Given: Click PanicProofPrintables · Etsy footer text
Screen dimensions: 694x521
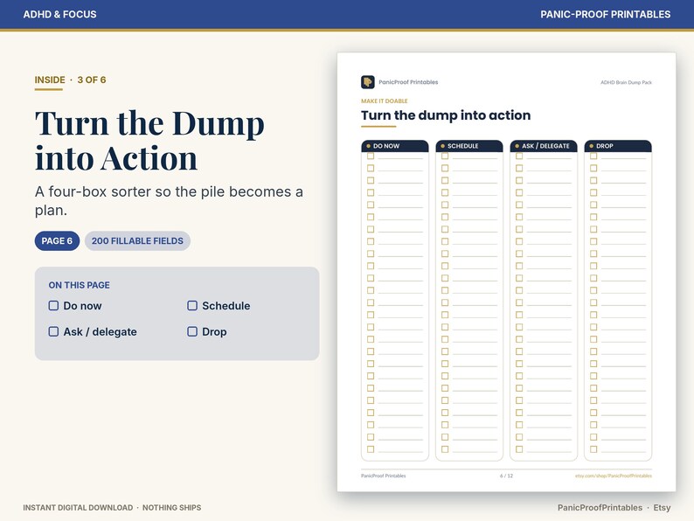Looking at the screenshot, I should pos(614,508).
